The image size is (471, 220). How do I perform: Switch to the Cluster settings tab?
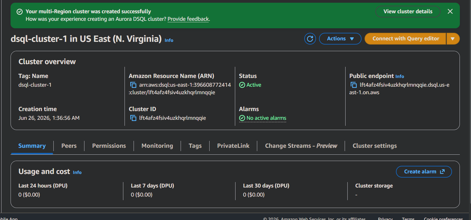click(x=375, y=146)
